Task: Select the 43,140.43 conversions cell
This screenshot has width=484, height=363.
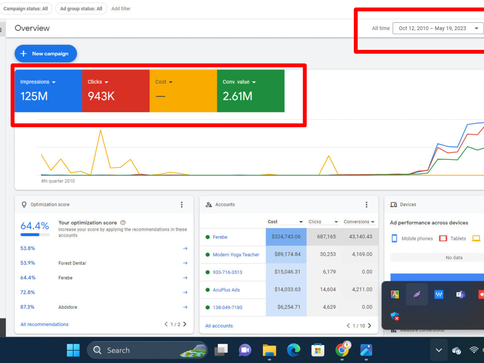Action: pyautogui.click(x=360, y=237)
